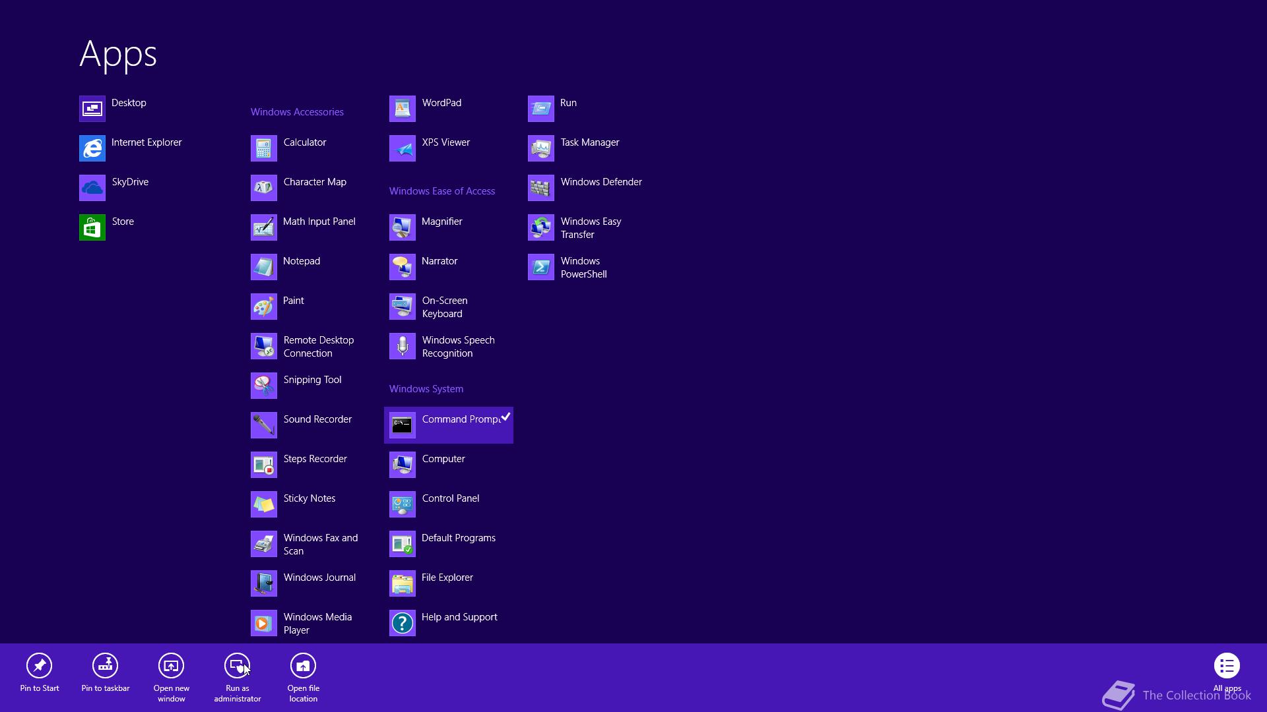
Task: Launch WordPad icon
Action: pyautogui.click(x=403, y=109)
